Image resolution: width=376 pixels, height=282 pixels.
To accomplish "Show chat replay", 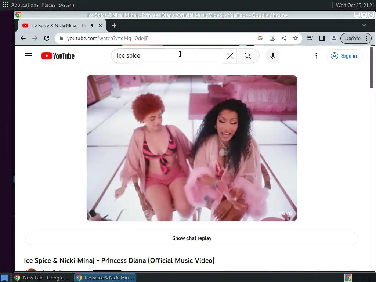I will click(x=192, y=238).
